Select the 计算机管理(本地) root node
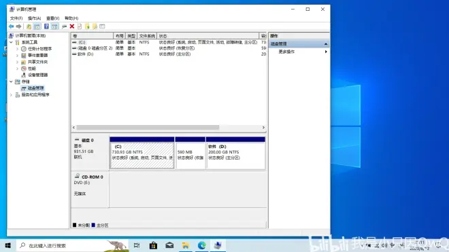This screenshot has width=449, height=252. (31, 36)
